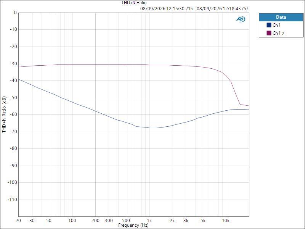The image size is (305, 229).
Task: Click the 5k frequency tick label
Action: coord(203,221)
